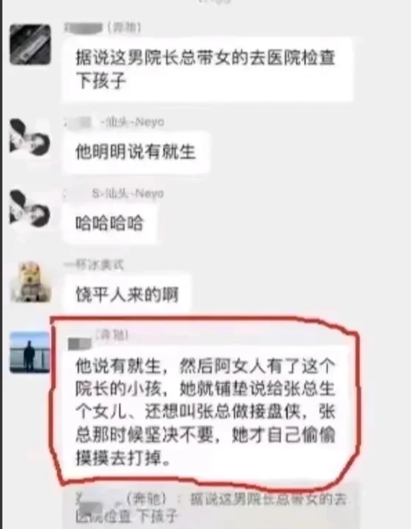The image size is (411, 529).
Task: Open the dark avatar of the first sender
Action: [30, 44]
